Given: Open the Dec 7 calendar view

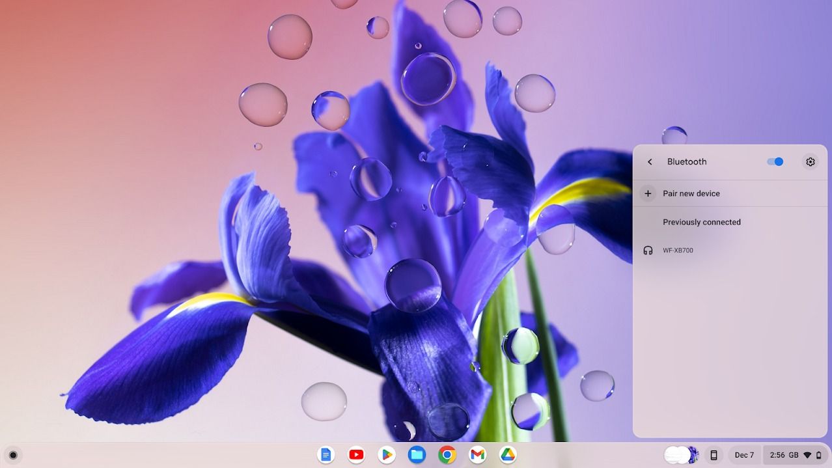Looking at the screenshot, I should tap(744, 455).
